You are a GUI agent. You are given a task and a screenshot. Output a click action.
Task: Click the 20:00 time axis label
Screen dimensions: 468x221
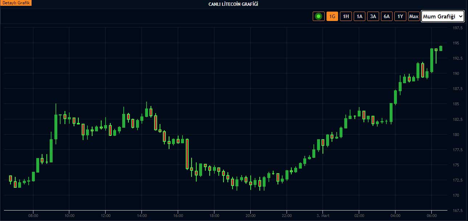pyautogui.click(x=250, y=215)
